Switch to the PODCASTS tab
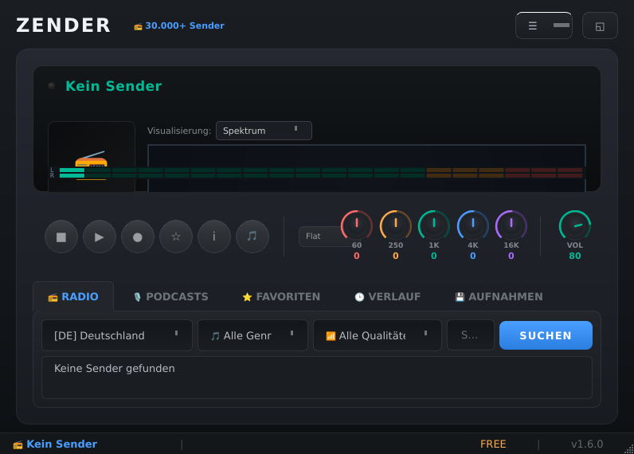 click(x=170, y=296)
